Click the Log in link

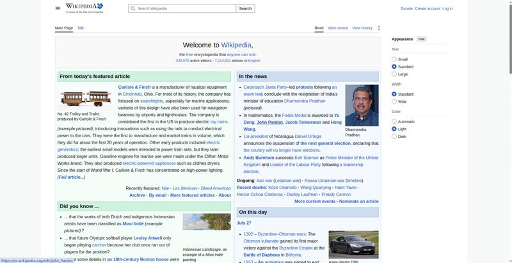[447, 8]
